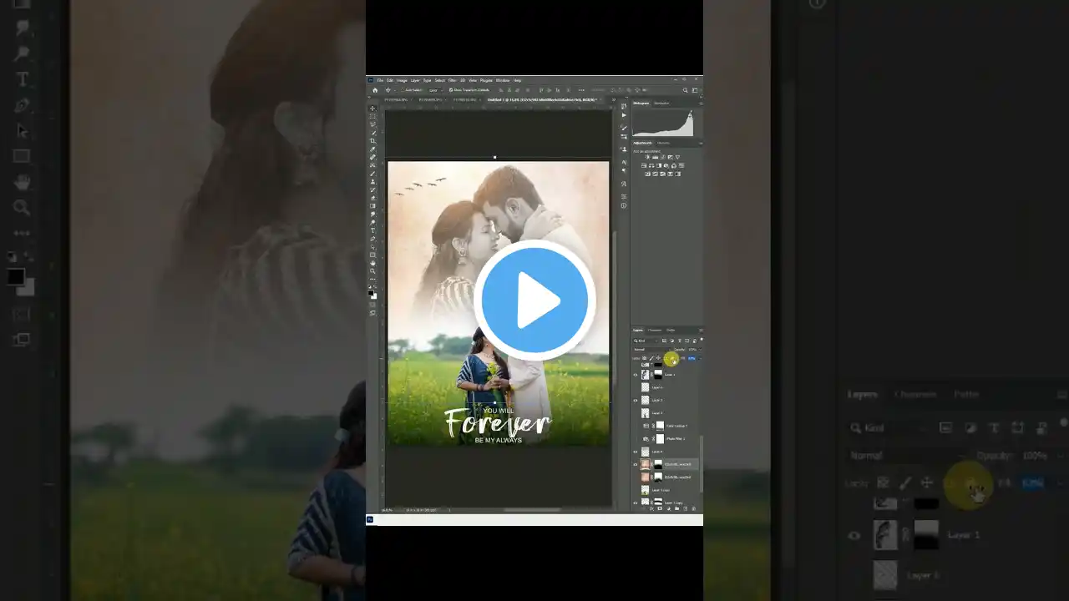The image size is (1069, 601).
Task: Click the Create new layer icon
Action: 685,508
